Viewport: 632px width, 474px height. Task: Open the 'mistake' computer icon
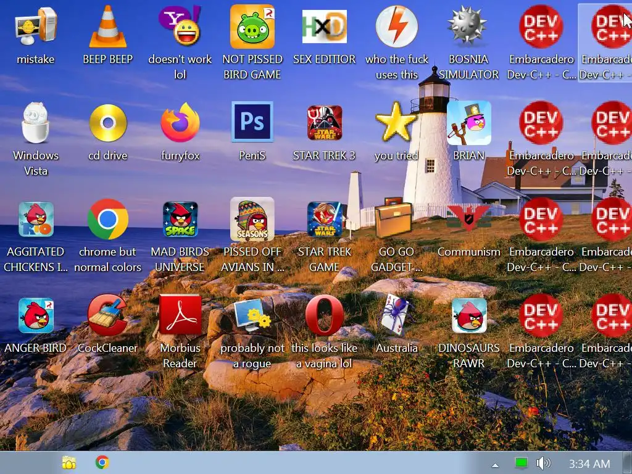(x=35, y=27)
